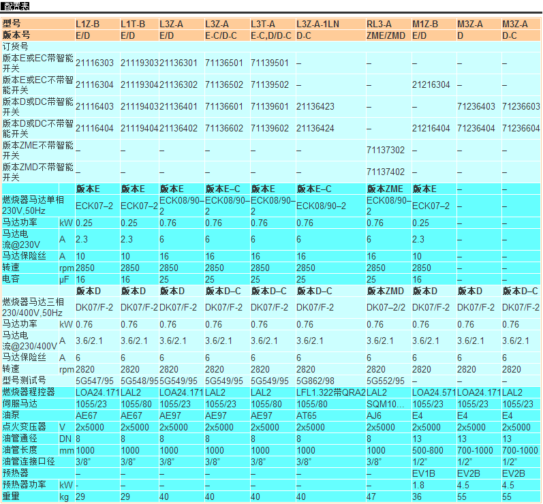This screenshot has height=504, width=543.
Task: Click the 版本ZME sub-header cell
Action: point(385,189)
